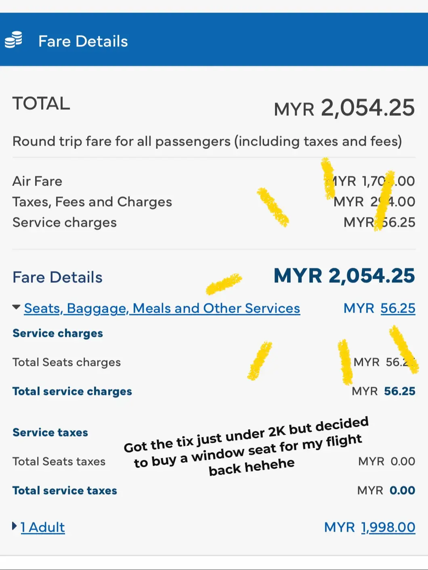Click the Total Seats charges label

pos(67,362)
